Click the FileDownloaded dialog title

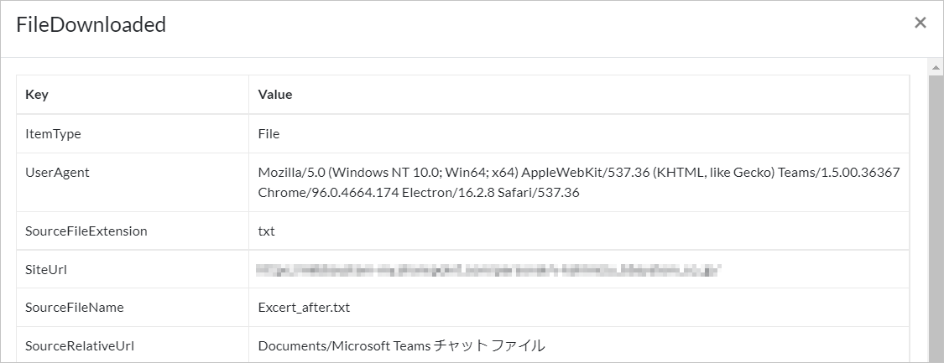tap(91, 24)
